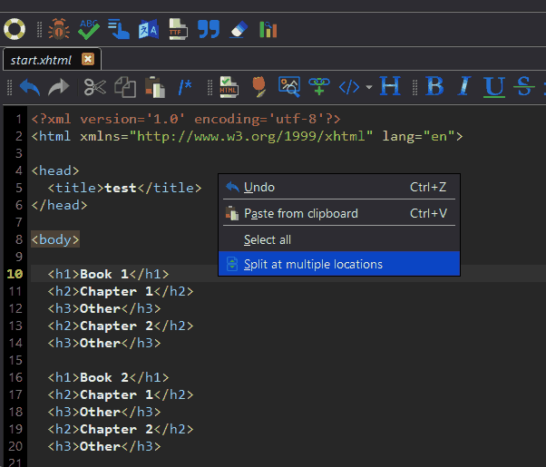Click the tulip flower icon
Screen dimensions: 546x467
point(258,87)
